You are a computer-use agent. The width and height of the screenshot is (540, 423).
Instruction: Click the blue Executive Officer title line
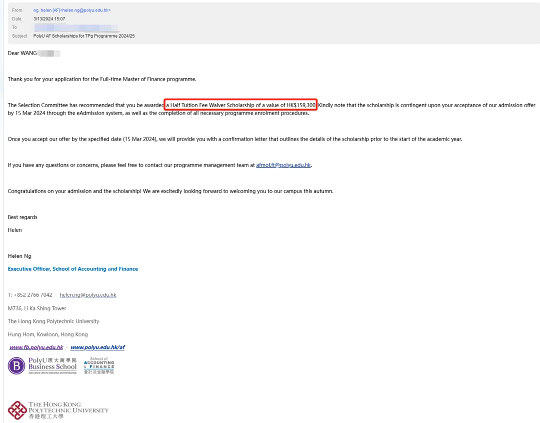73,269
